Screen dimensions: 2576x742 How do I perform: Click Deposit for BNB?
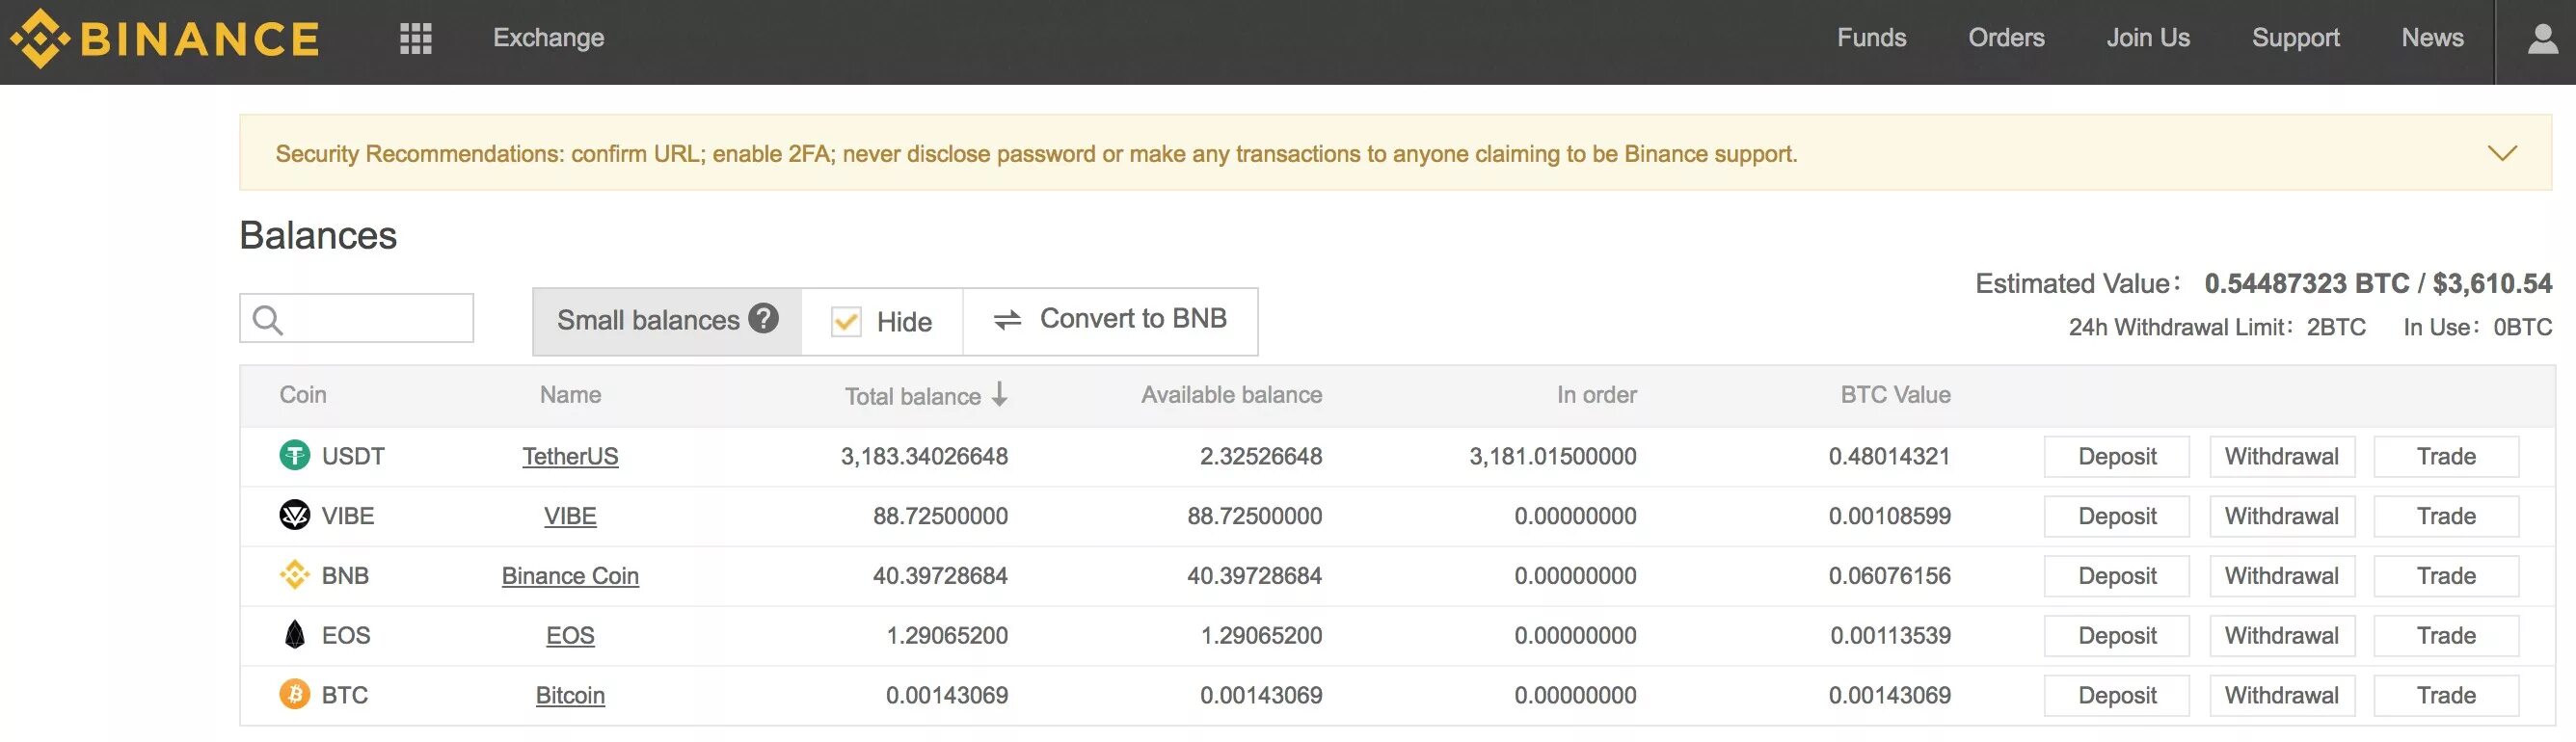[2117, 576]
